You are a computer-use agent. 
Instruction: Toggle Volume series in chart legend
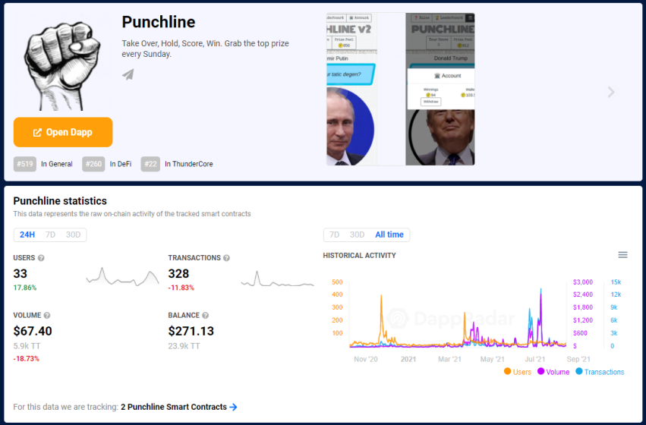click(x=553, y=372)
